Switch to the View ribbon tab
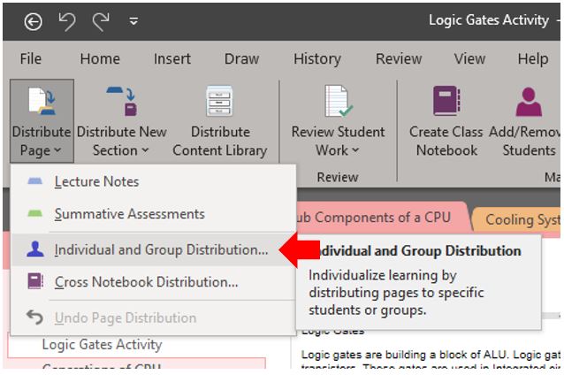Viewport: 564px width, 375px height. point(469,58)
